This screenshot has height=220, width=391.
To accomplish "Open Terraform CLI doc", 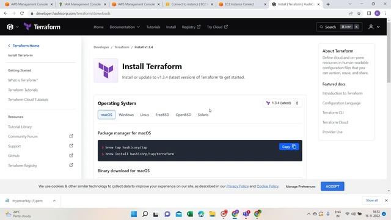I will (x=333, y=112).
